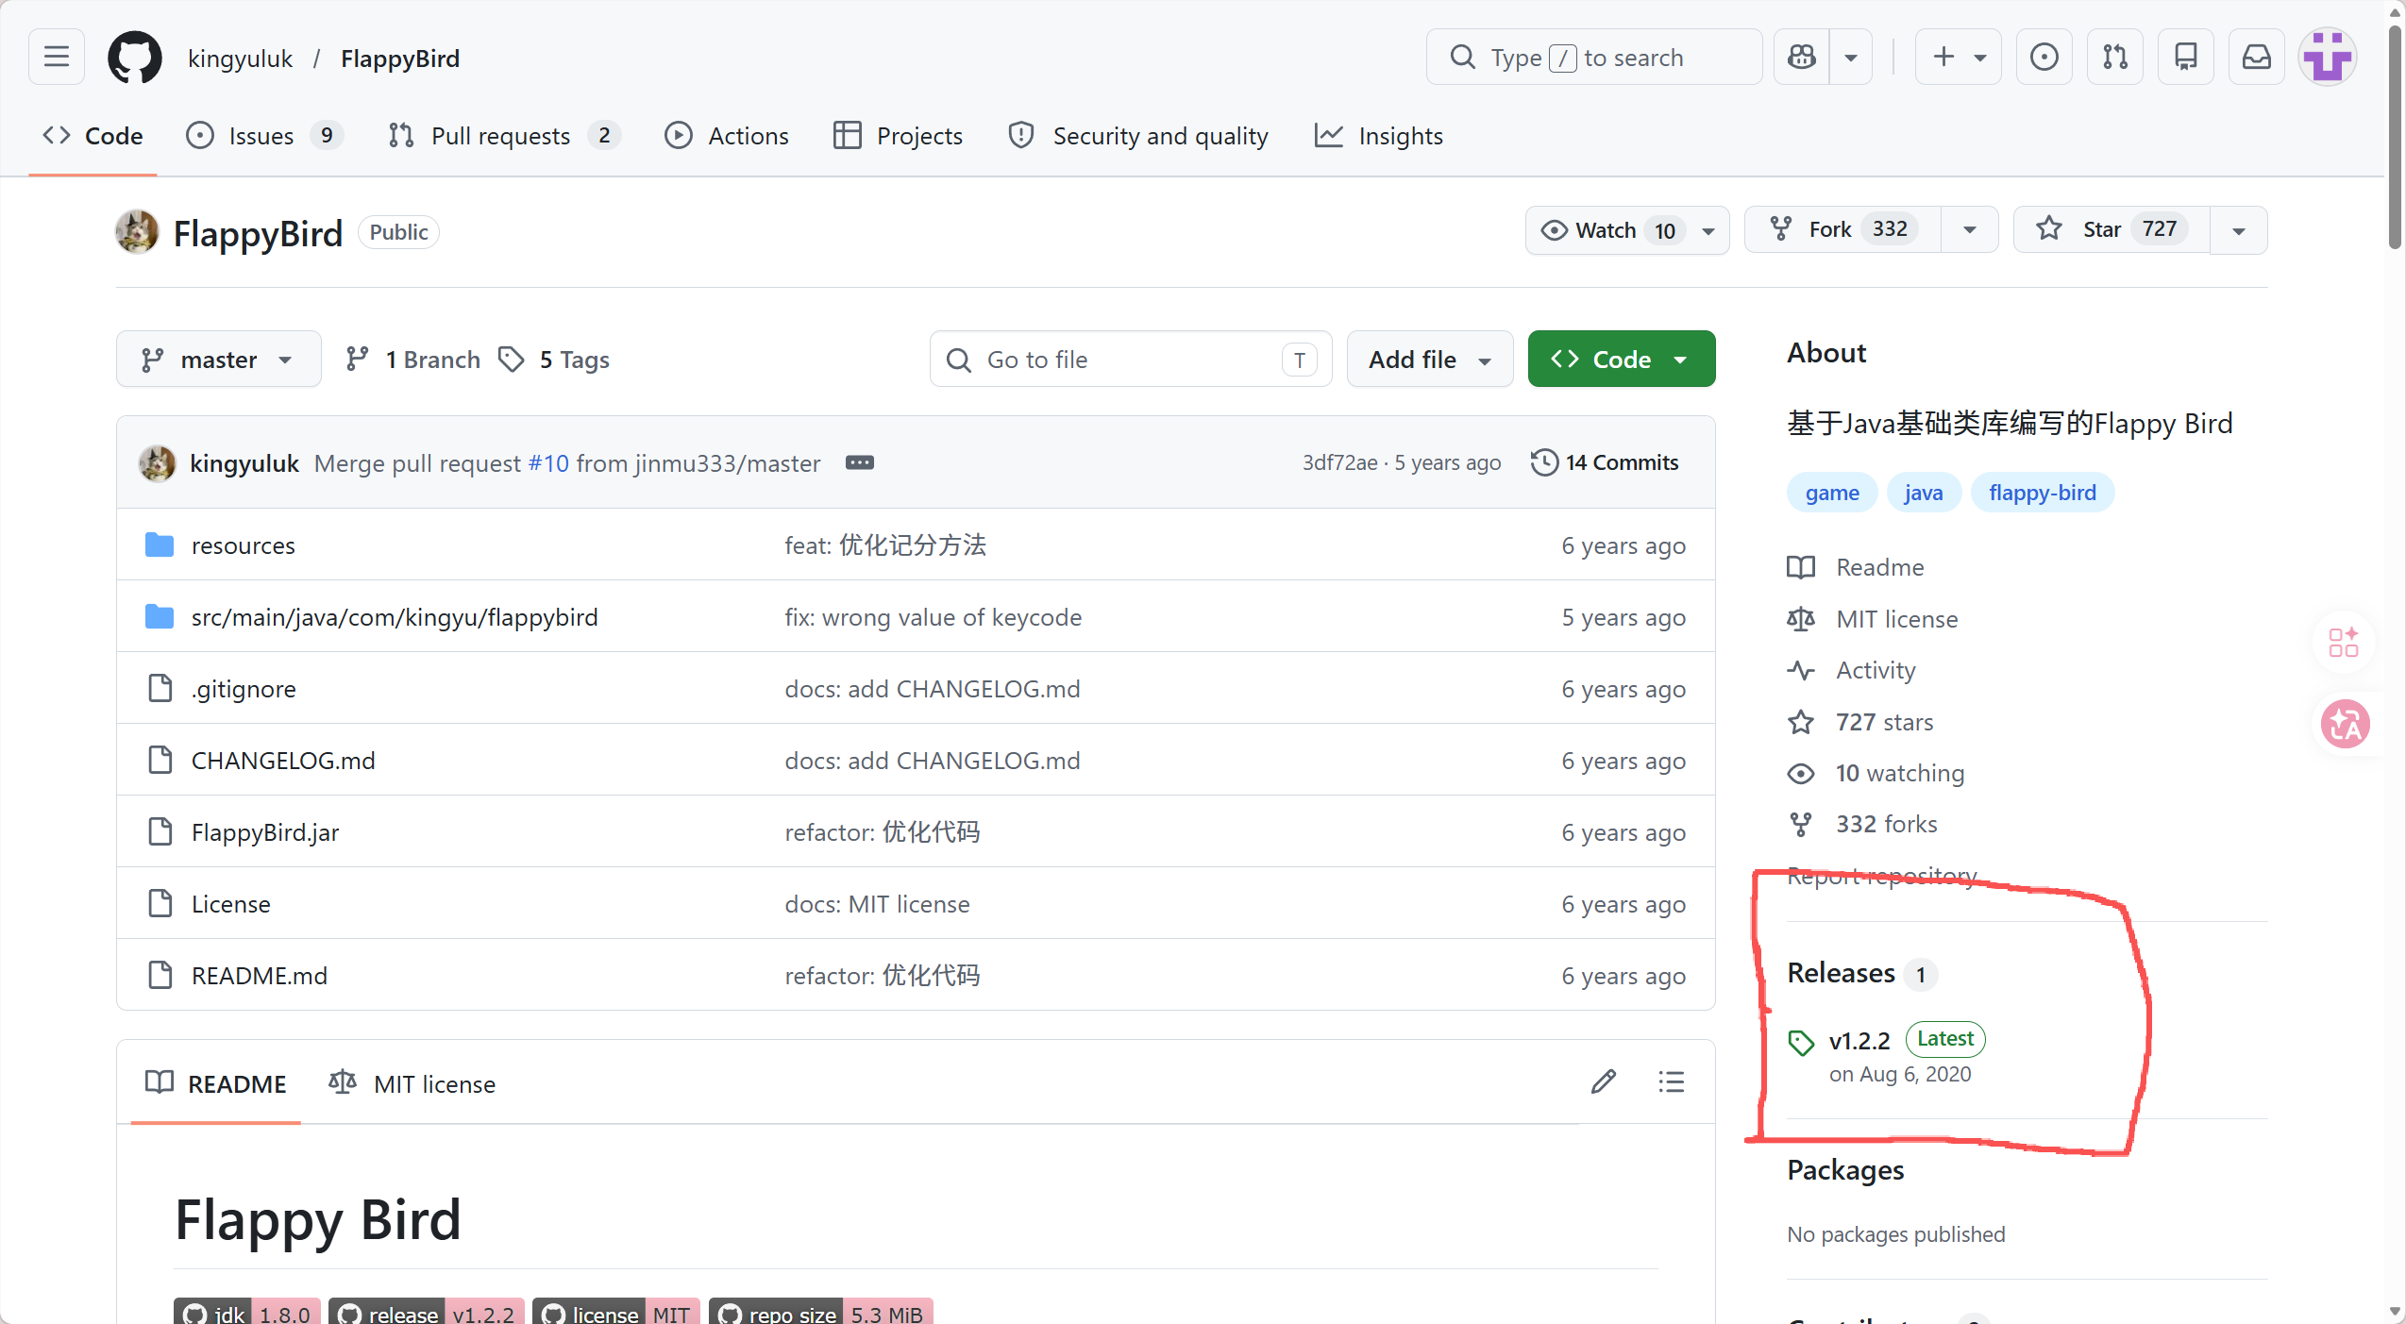Viewport: 2406px width, 1324px height.
Task: Open the FlappyBird.jar file
Action: (265, 832)
